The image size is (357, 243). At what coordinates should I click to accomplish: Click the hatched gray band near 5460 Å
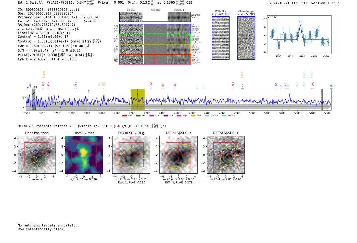click(322, 99)
